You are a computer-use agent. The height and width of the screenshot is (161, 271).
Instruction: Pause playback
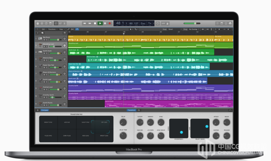(105, 24)
